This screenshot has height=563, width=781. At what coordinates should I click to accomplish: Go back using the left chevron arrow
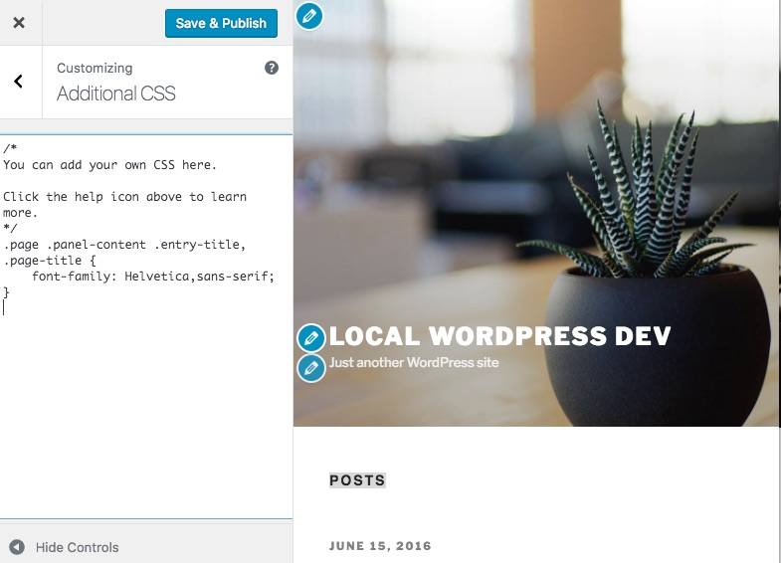click(19, 82)
